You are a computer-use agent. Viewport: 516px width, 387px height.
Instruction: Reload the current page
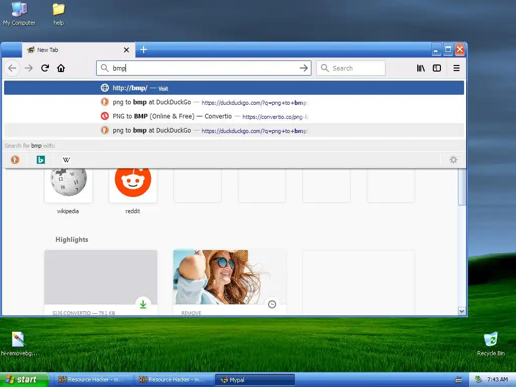click(45, 68)
